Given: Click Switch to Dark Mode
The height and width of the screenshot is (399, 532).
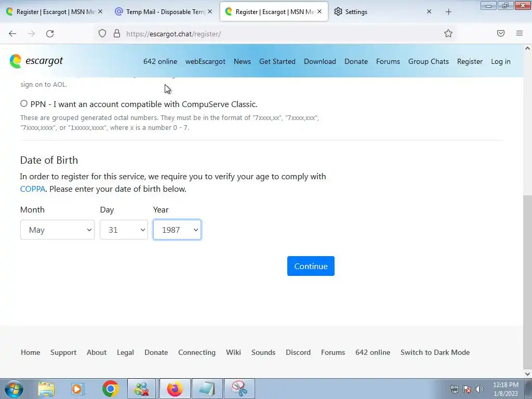Looking at the screenshot, I should (435, 352).
